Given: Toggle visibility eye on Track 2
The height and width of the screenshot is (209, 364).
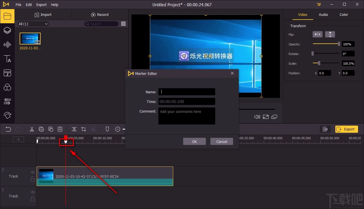Looking at the screenshot, I should [x=33, y=172].
